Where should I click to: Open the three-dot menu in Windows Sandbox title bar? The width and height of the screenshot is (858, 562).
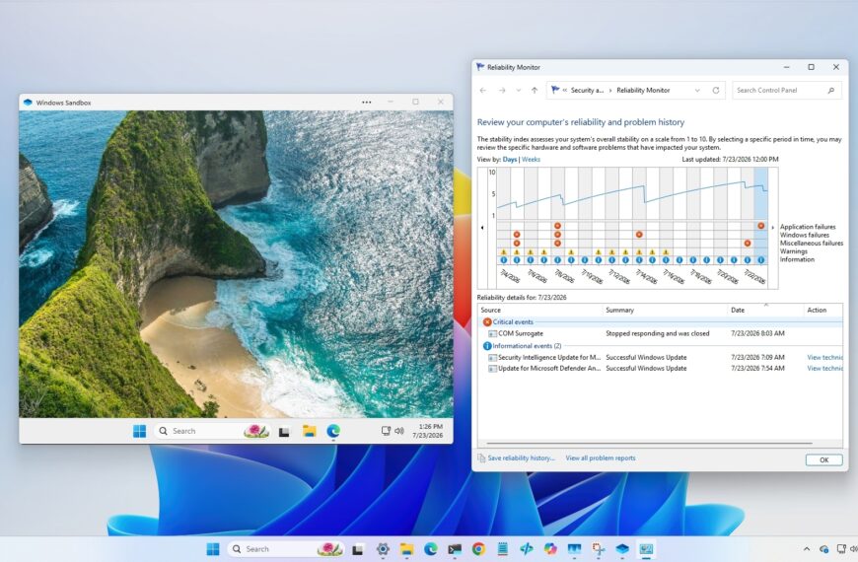pos(367,103)
